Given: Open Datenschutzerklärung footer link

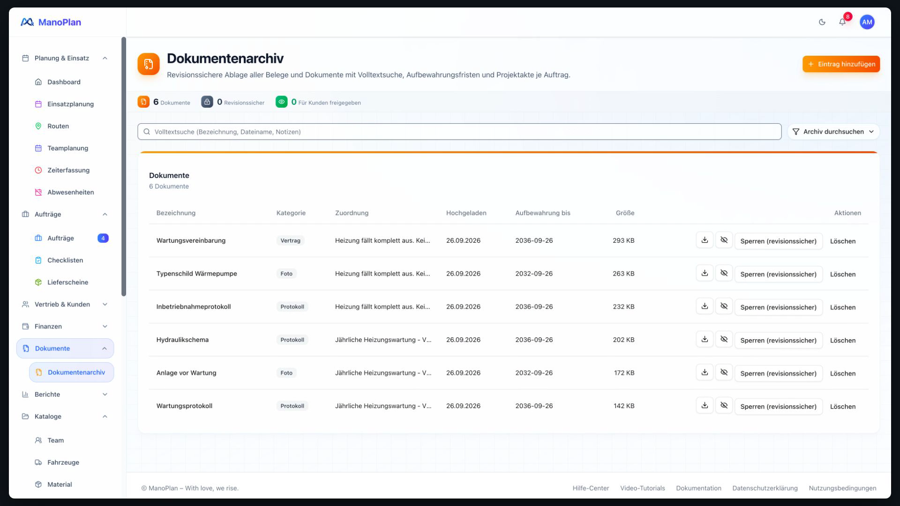Looking at the screenshot, I should 765,488.
